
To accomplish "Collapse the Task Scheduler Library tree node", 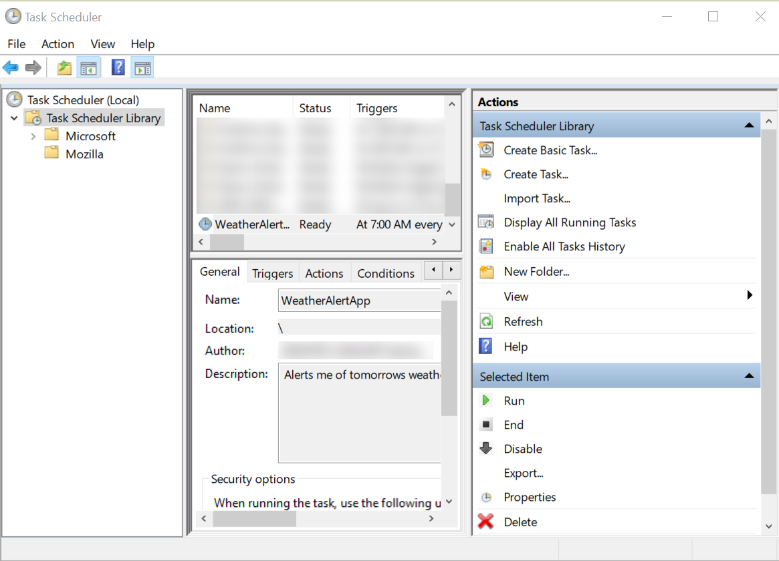I will point(15,118).
